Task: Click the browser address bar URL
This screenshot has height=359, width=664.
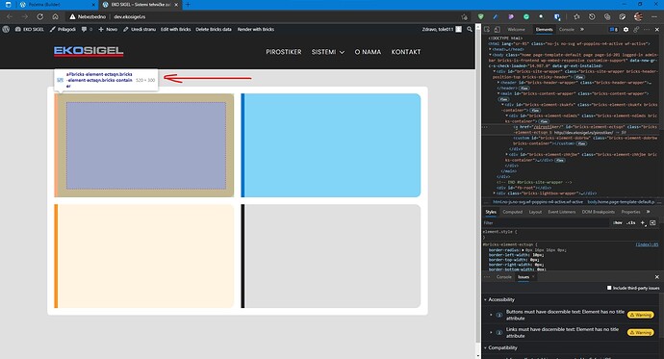Action: [x=130, y=16]
